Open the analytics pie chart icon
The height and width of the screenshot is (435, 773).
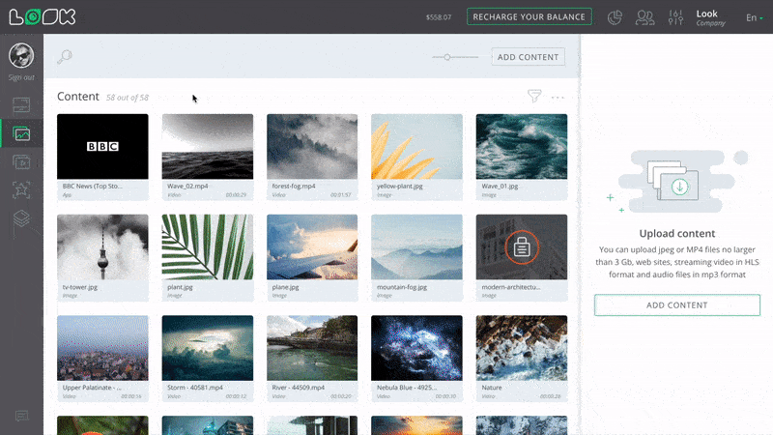point(615,17)
